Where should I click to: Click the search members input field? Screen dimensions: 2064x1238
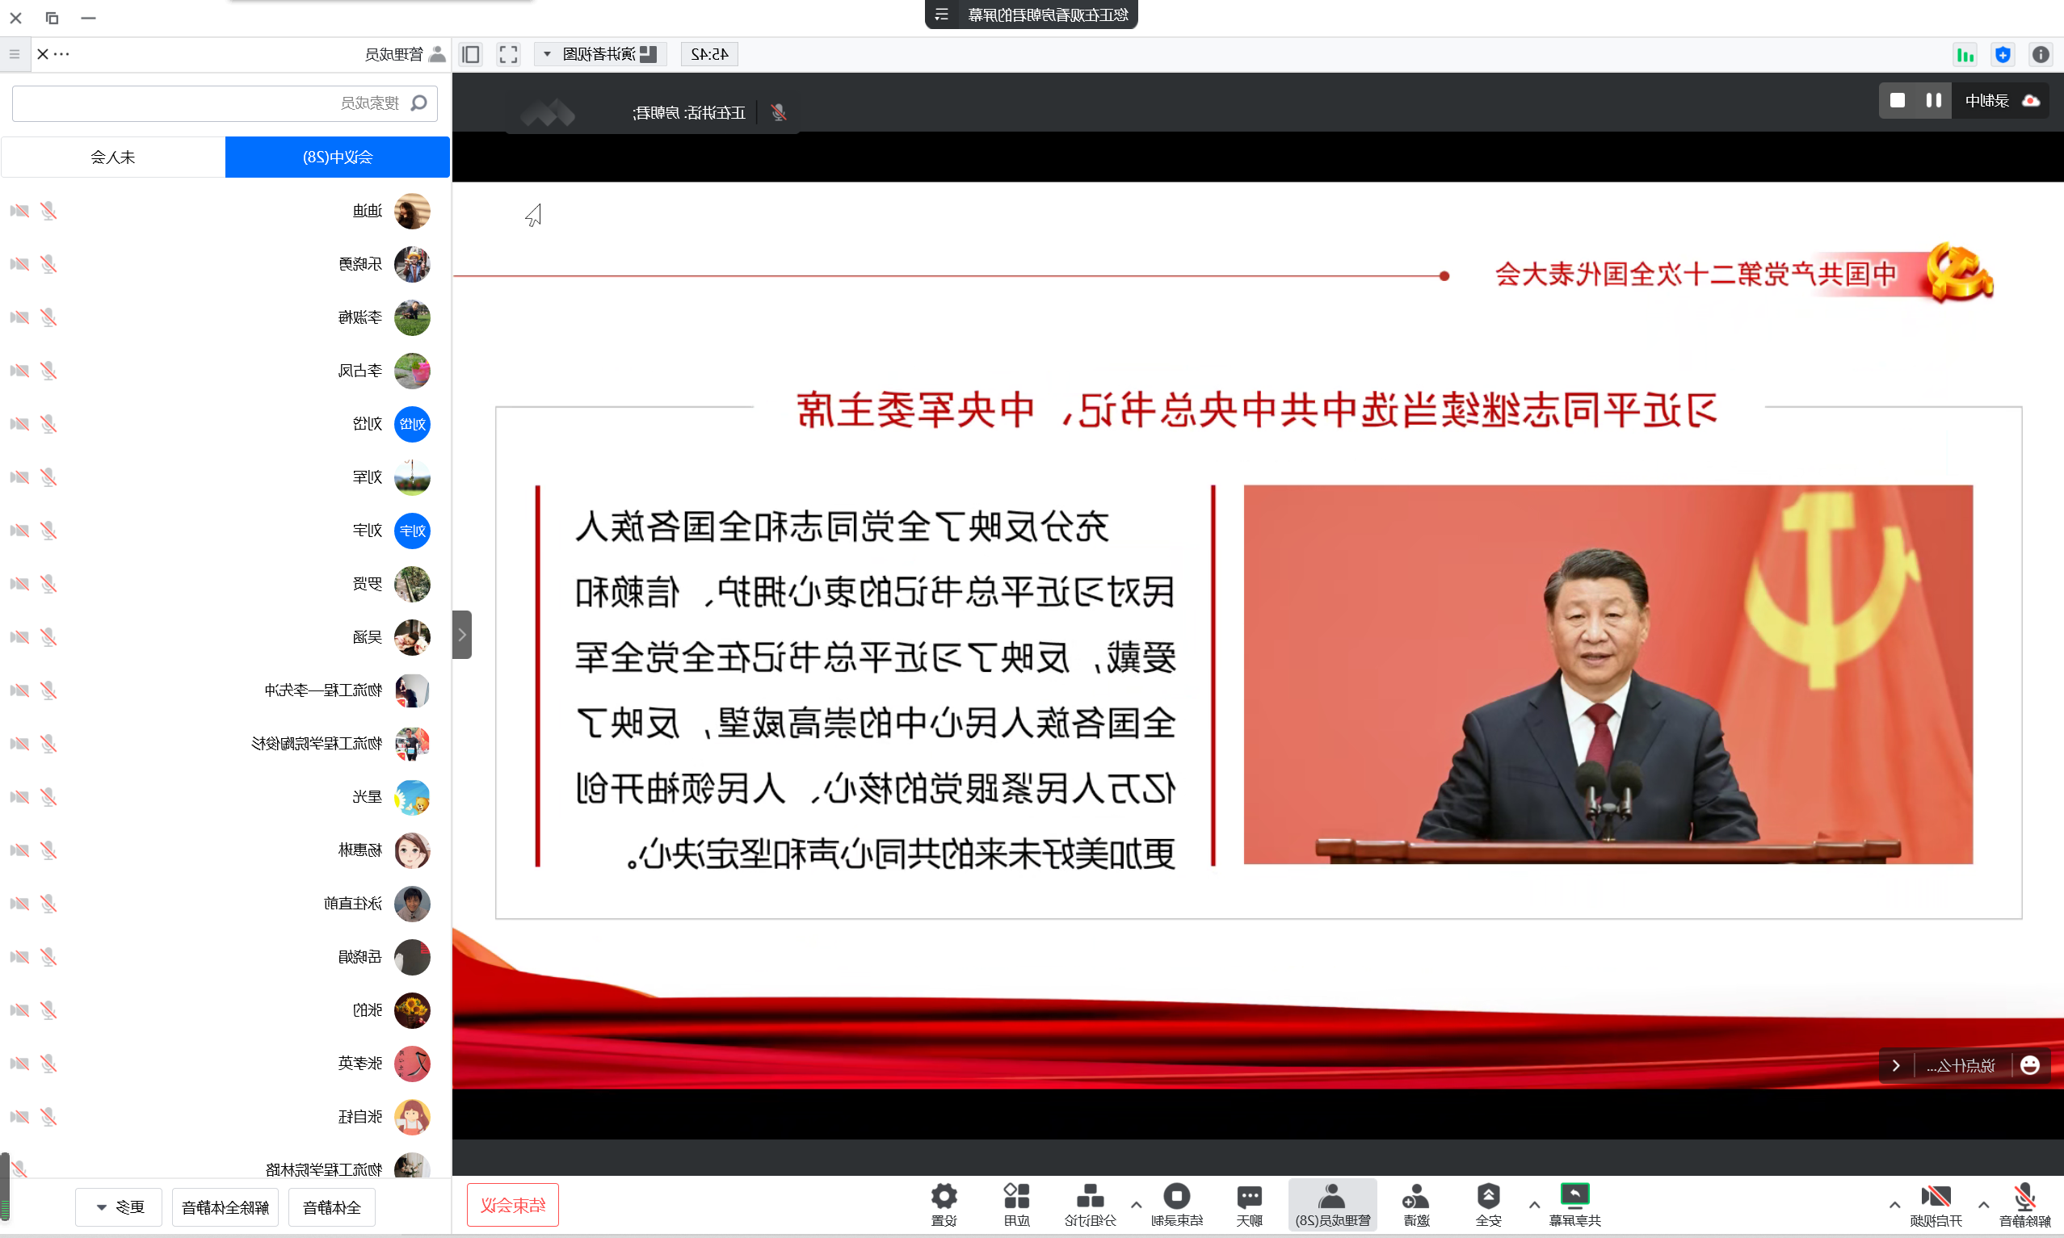pyautogui.click(x=225, y=103)
